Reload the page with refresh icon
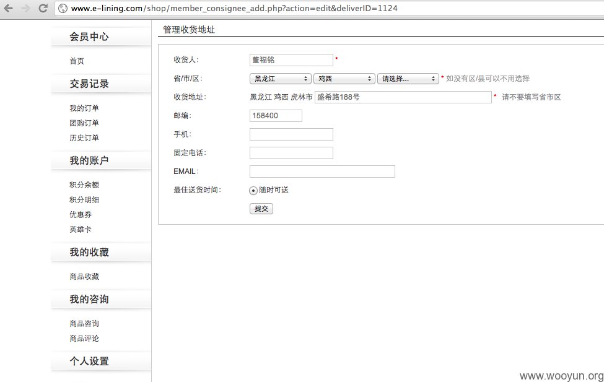Image resolution: width=604 pixels, height=382 pixels. 43,8
